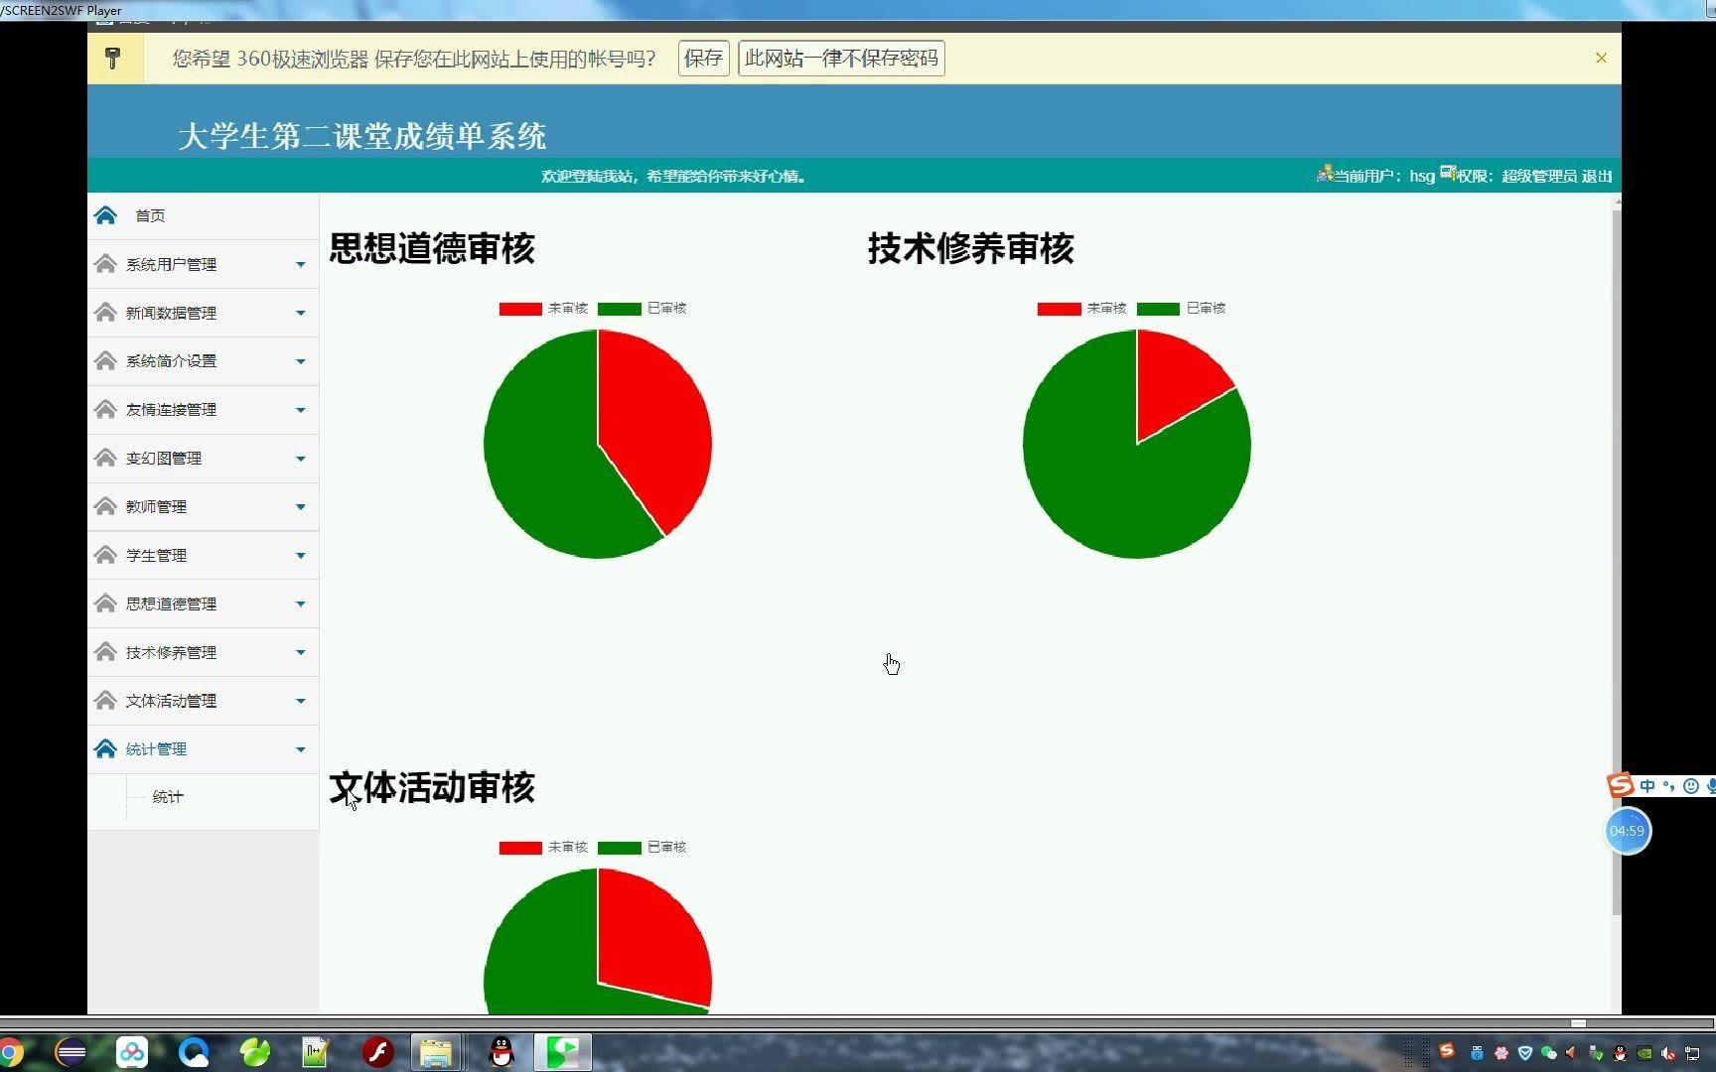Expand 系统用户管理 dropdown arrow

[300, 264]
